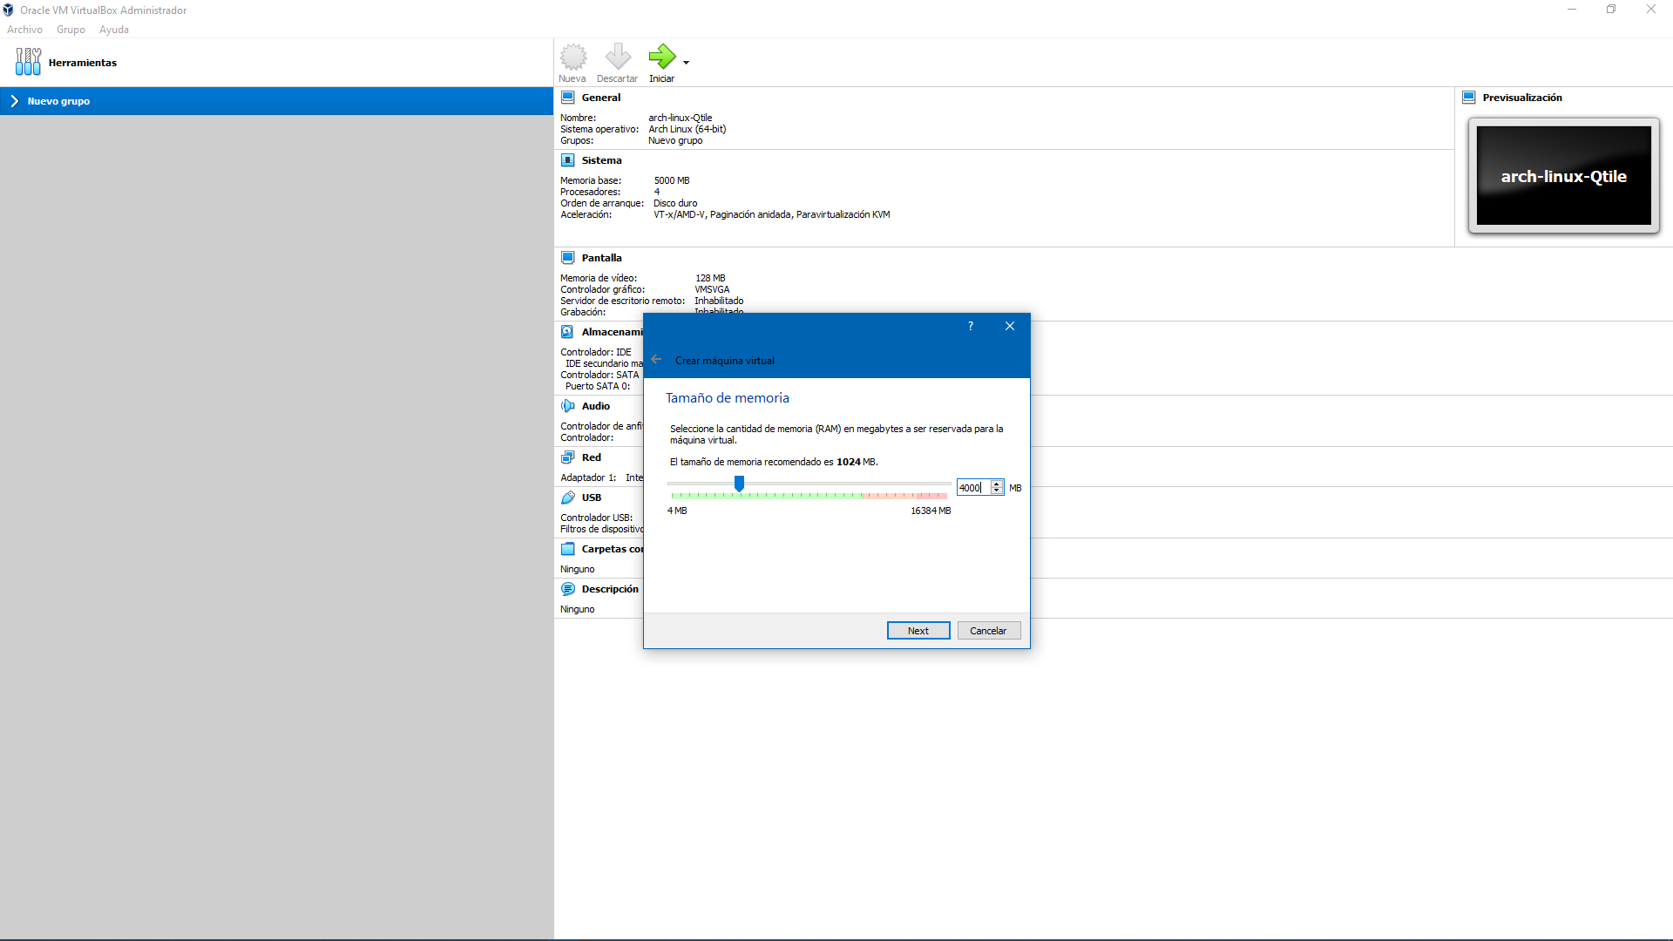Image resolution: width=1673 pixels, height=941 pixels.
Task: Increase memory with spinbox up arrow
Action: (x=997, y=484)
